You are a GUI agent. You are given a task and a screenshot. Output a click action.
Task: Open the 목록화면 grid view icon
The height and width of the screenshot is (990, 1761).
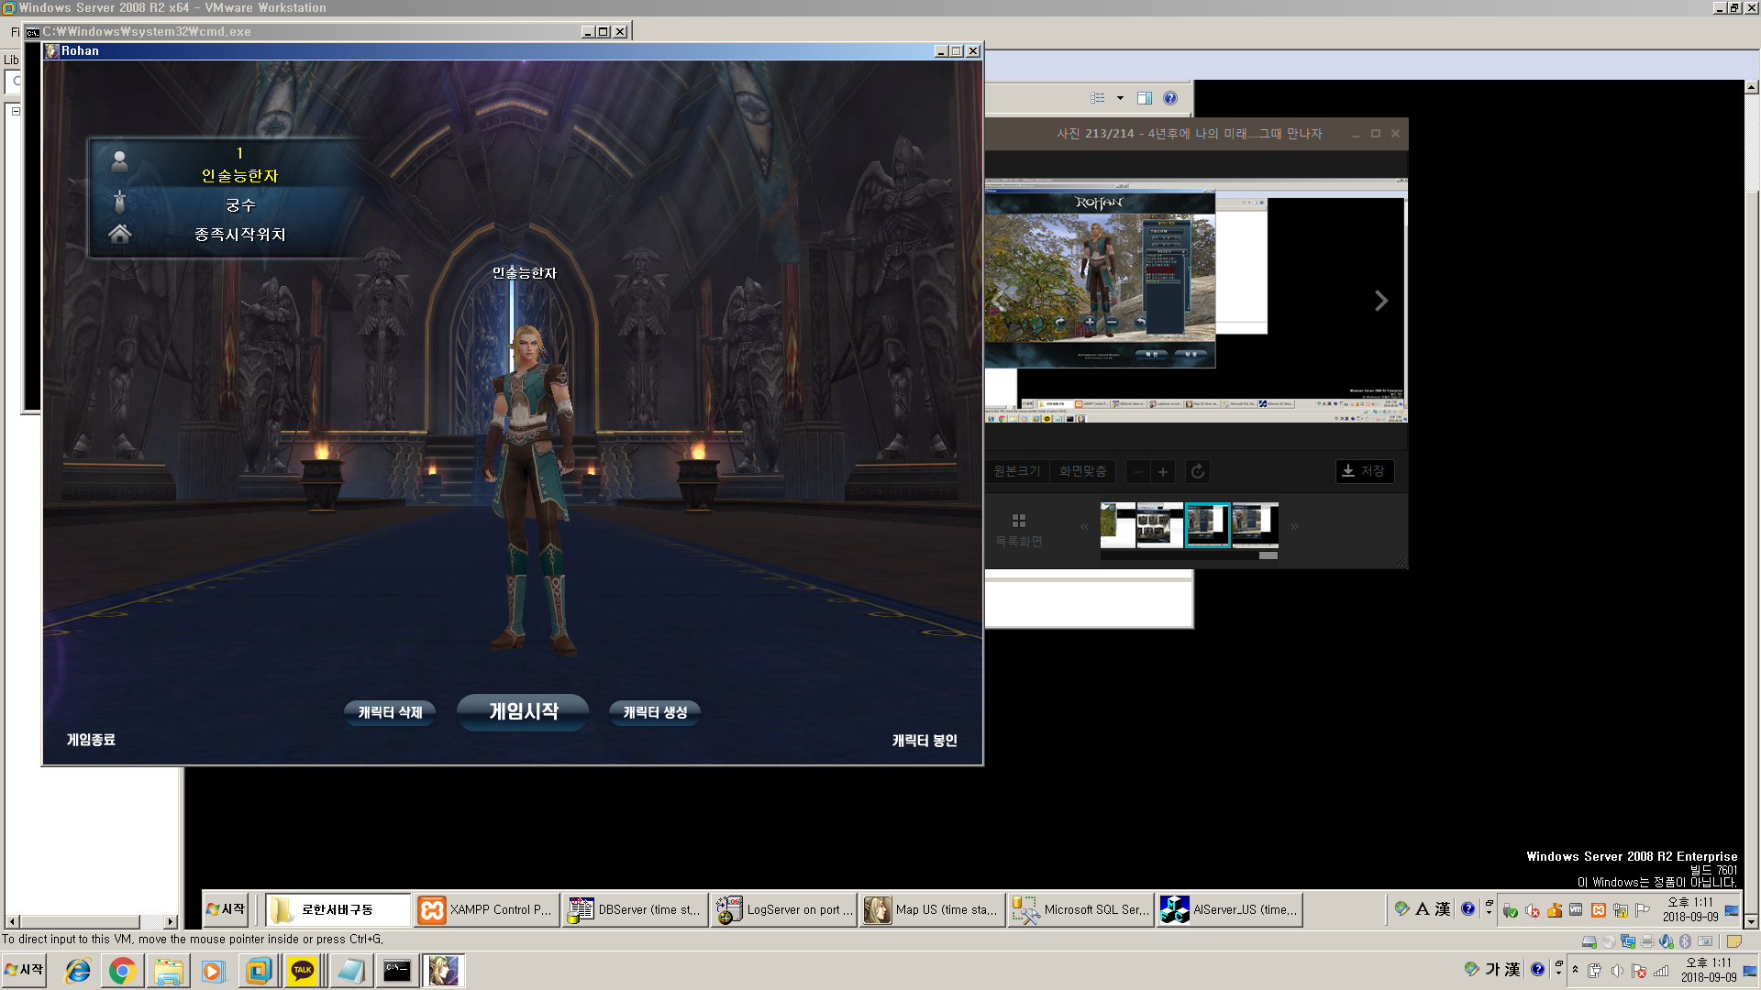[x=1019, y=521]
